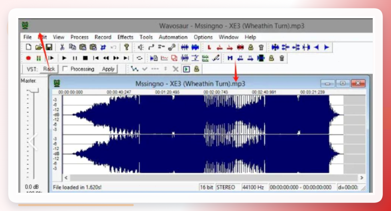Open the Window menu
This screenshot has width=391, height=211.
(229, 37)
